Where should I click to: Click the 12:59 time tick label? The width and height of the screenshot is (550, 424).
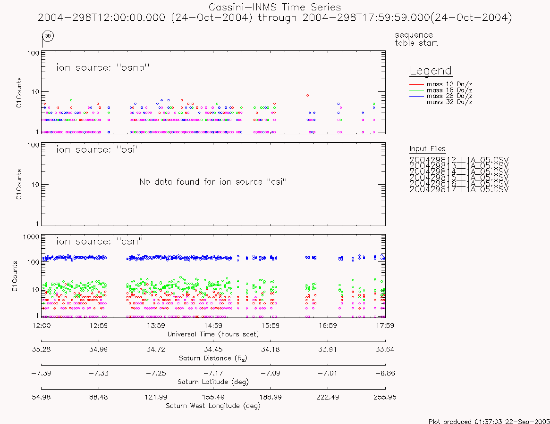[x=99, y=326]
